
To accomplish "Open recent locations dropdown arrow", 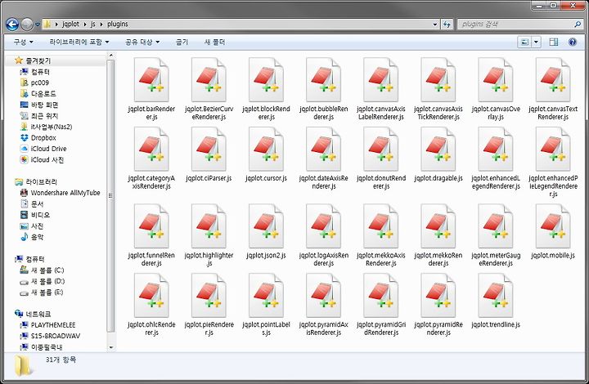I will (x=38, y=25).
